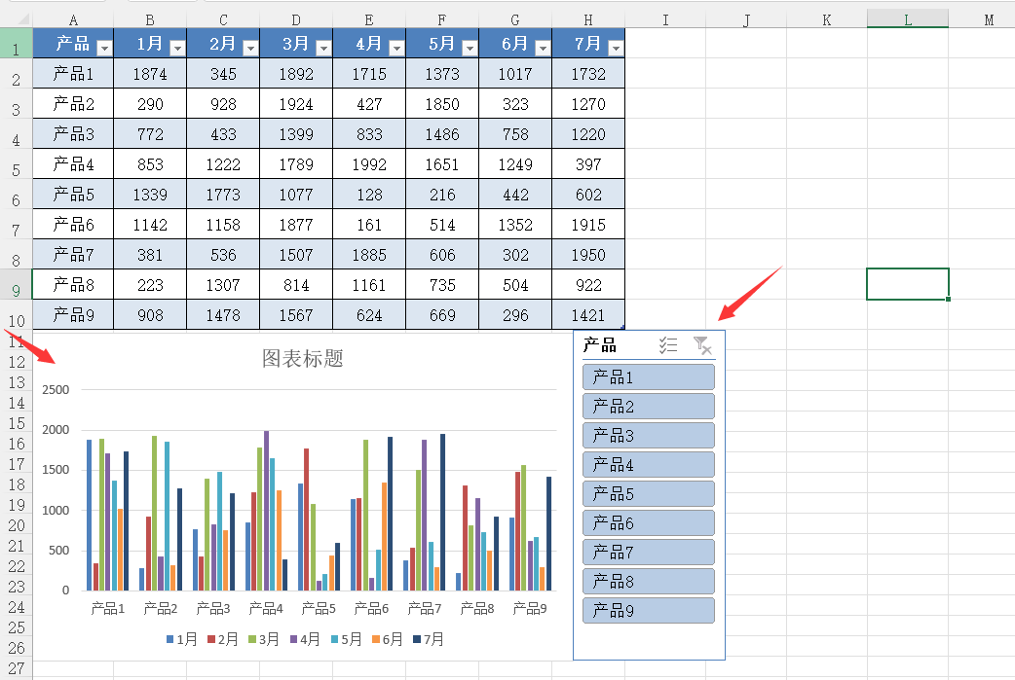
Task: Click cell containing 1651
Action: [x=442, y=164]
